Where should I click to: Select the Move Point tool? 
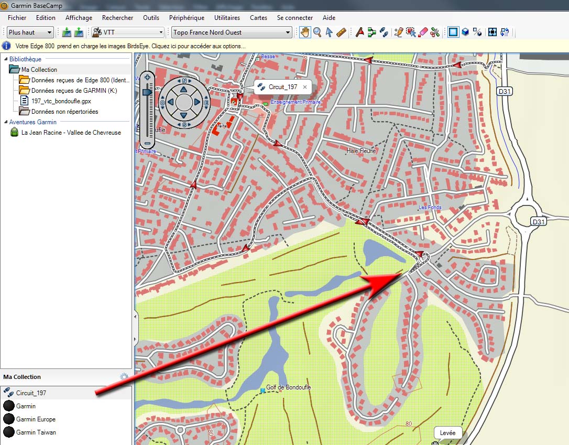(411, 32)
